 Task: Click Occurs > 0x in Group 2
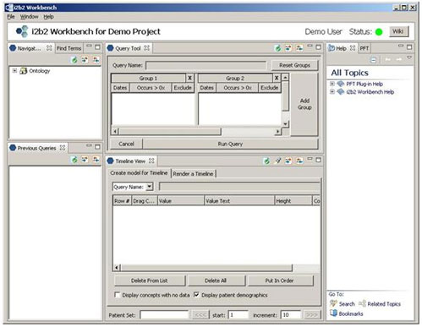pyautogui.click(x=238, y=88)
